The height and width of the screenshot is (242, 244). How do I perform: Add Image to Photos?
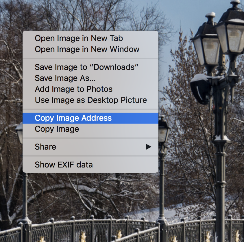pyautogui.click(x=90, y=89)
